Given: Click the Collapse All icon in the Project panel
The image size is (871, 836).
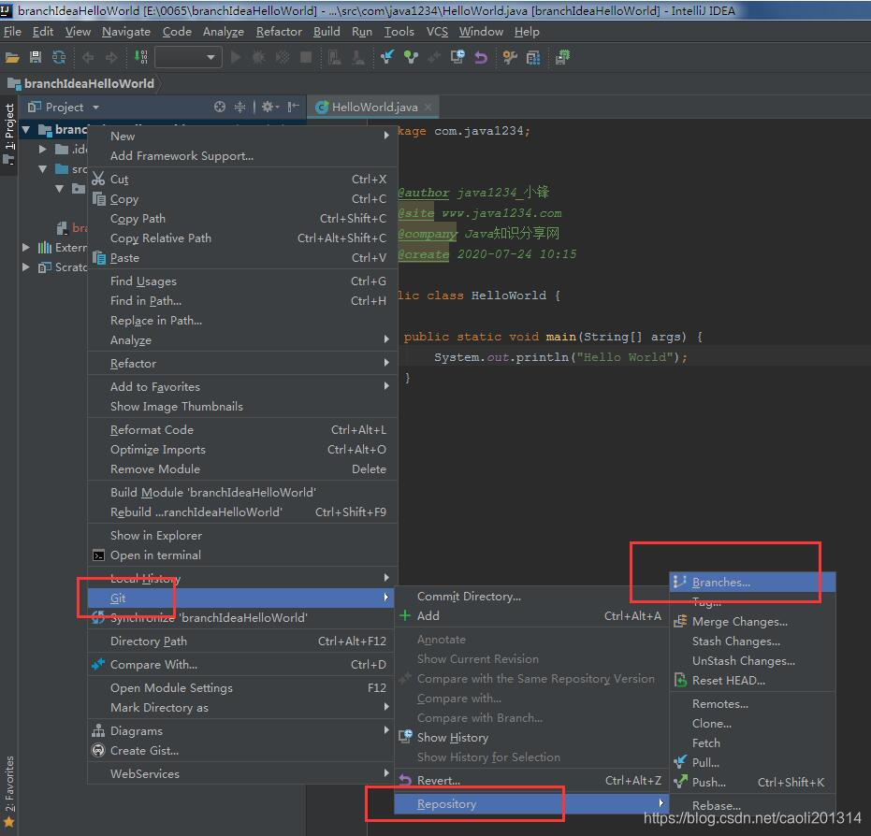Looking at the screenshot, I should point(240,107).
